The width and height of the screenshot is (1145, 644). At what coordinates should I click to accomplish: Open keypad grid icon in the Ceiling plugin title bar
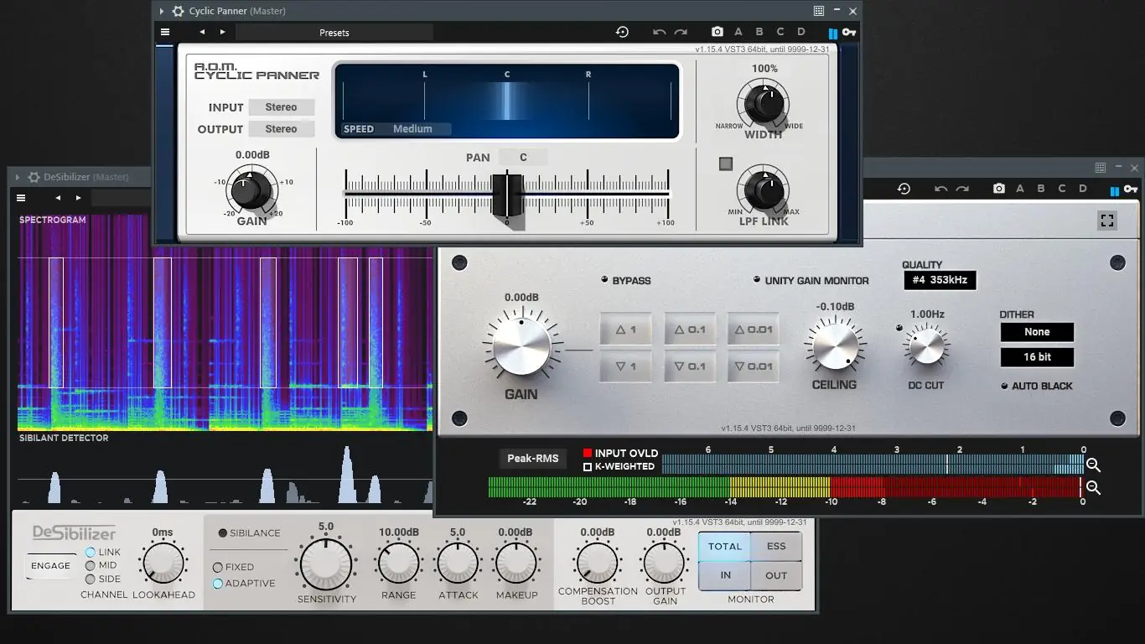point(1101,168)
